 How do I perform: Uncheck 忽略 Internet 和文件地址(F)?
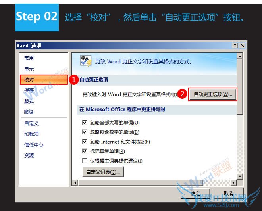pos(85,142)
